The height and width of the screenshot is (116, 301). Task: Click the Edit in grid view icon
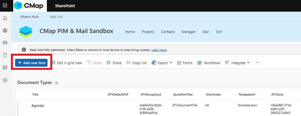(x=53, y=63)
